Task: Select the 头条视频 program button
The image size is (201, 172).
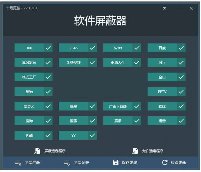Action: point(74,62)
